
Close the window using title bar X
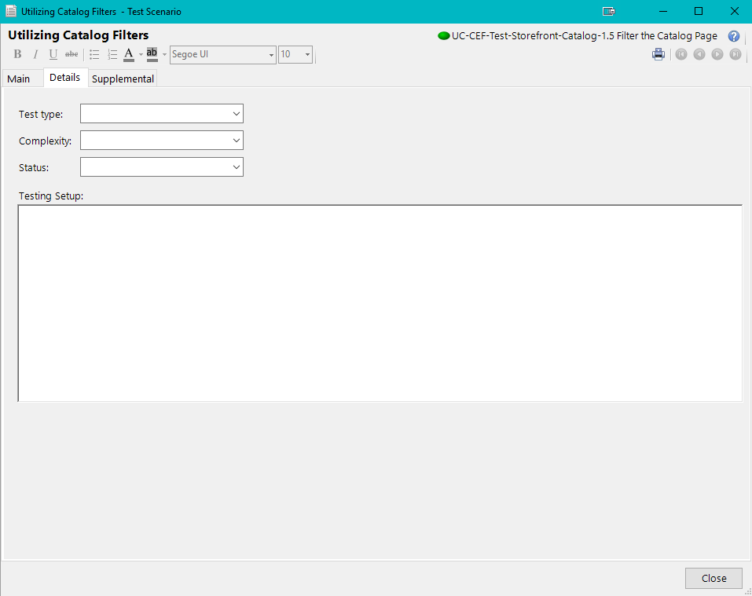tap(734, 12)
